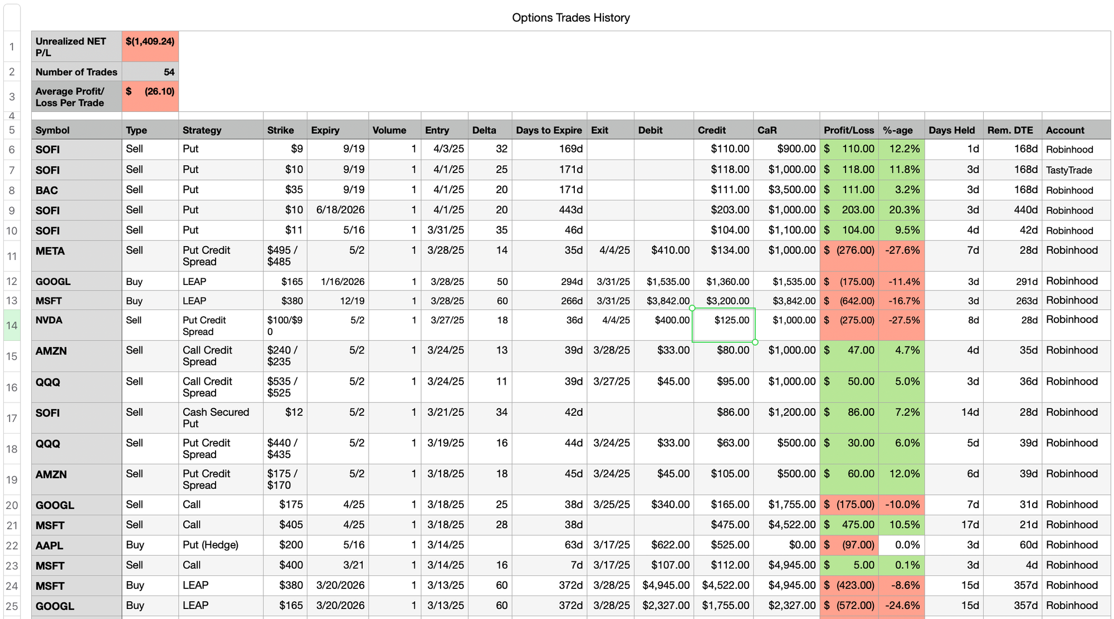Select the META symbol cell
This screenshot has height=619, width=1114.
[77, 256]
